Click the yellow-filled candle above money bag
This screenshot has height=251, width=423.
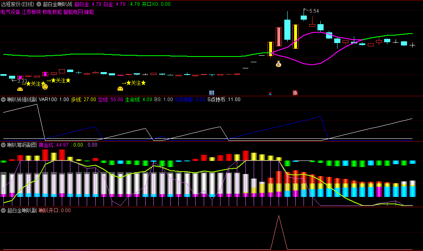(x=270, y=49)
